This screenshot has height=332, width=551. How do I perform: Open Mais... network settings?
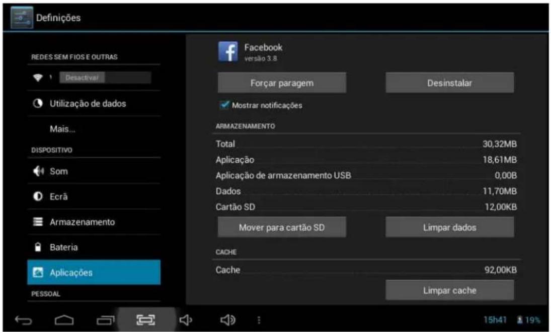point(94,129)
